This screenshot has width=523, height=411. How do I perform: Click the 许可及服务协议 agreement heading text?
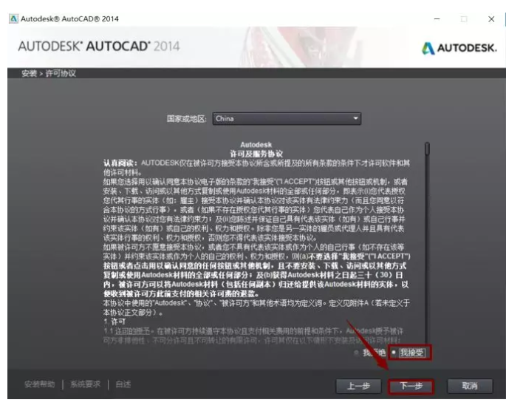(x=256, y=154)
